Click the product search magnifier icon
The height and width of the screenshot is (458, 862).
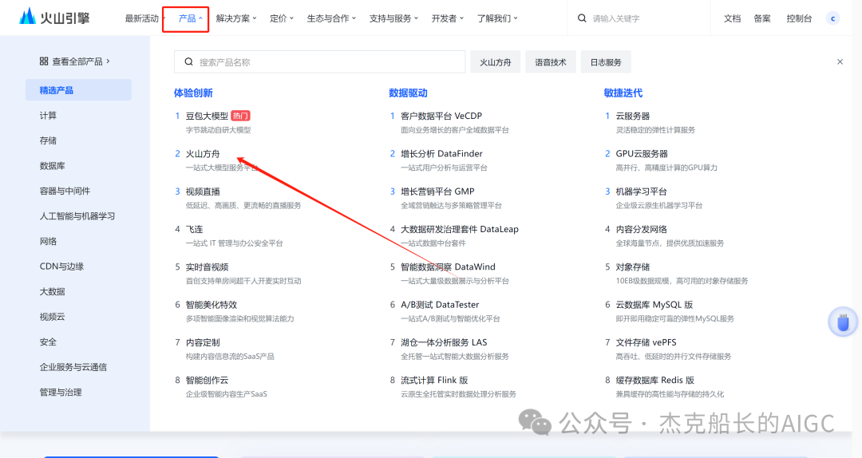(188, 62)
